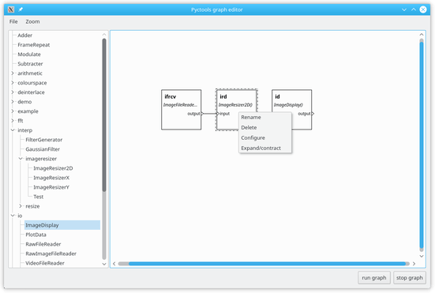
Task: Open the Zoom menu
Action: click(x=32, y=21)
